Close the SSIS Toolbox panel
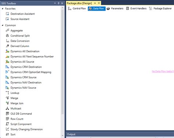 click(62, 3)
